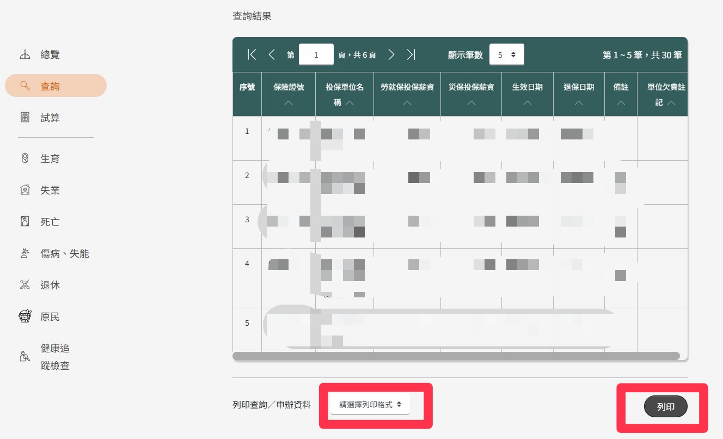The height and width of the screenshot is (439, 723).
Task: Open the 請選擇列印格式 print format dropdown
Action: 370,405
